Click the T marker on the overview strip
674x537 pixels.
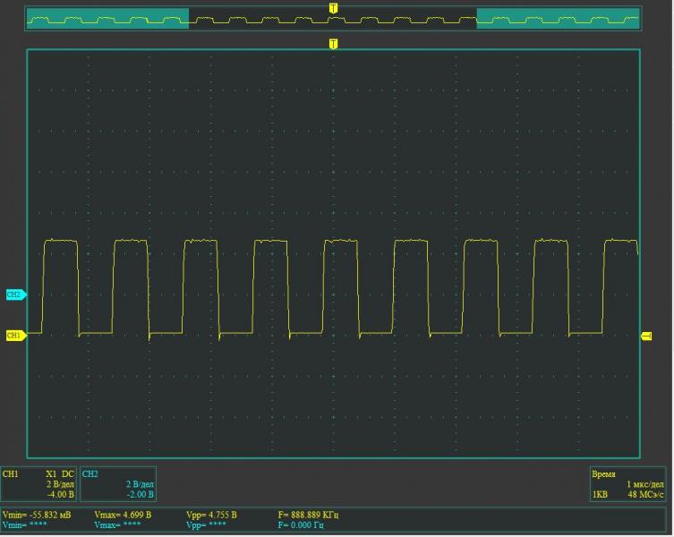pyautogui.click(x=334, y=8)
